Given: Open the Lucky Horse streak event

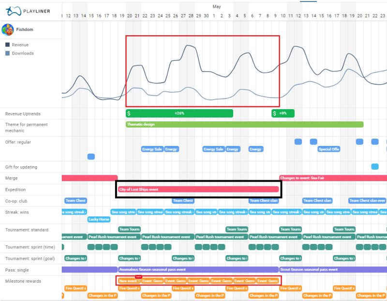Looking at the screenshot, I should coord(99,219).
